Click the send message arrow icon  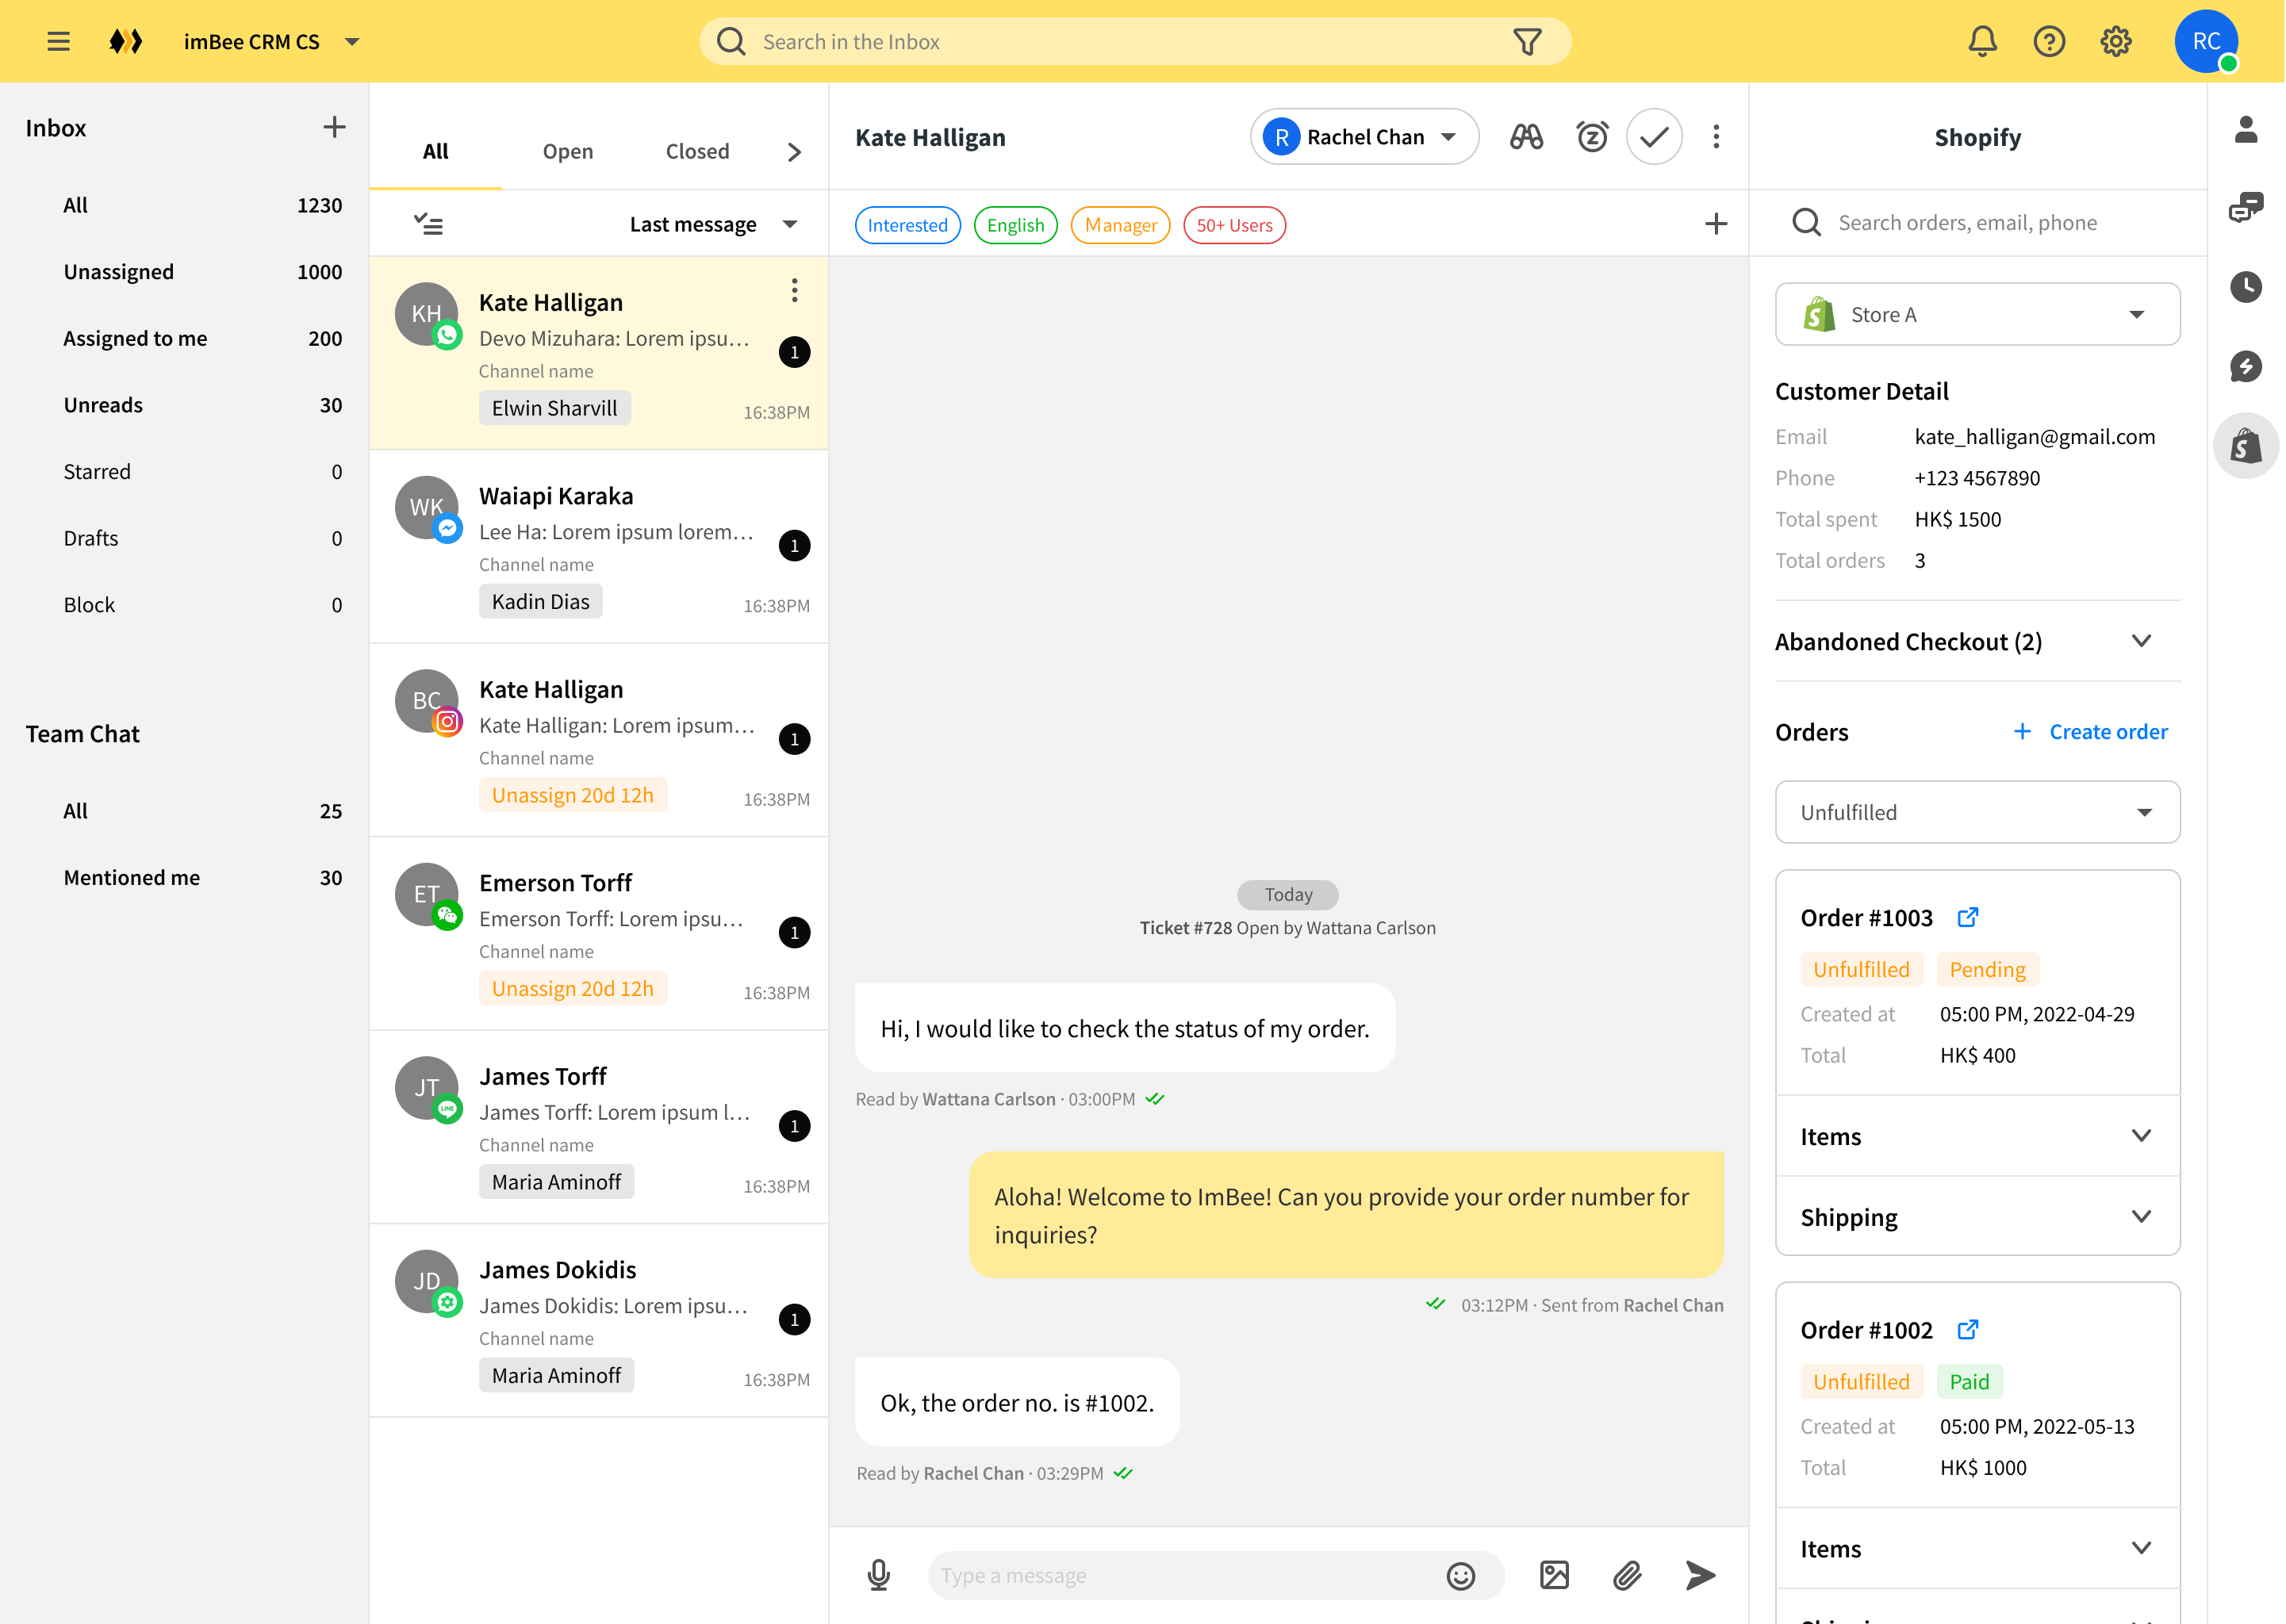tap(1699, 1575)
